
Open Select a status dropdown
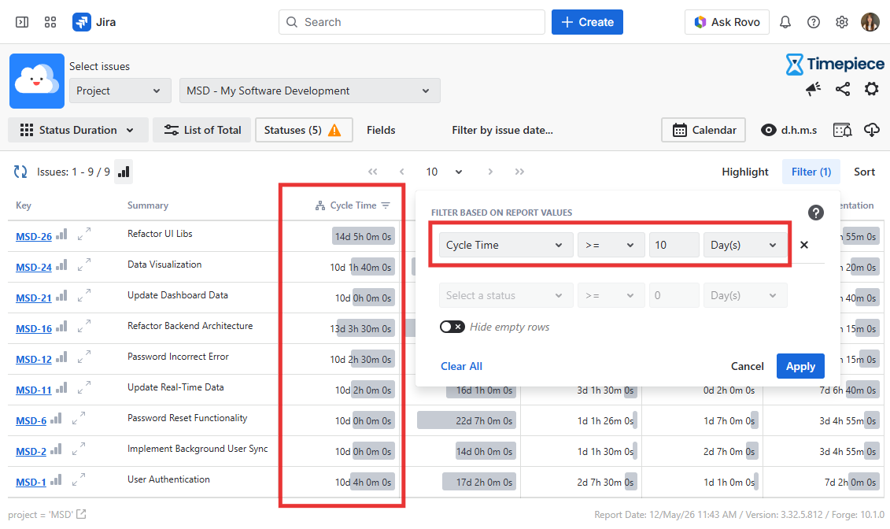point(506,296)
